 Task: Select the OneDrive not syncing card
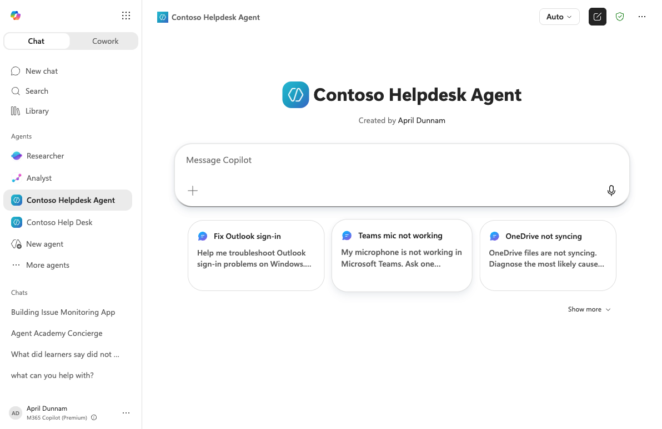548,256
